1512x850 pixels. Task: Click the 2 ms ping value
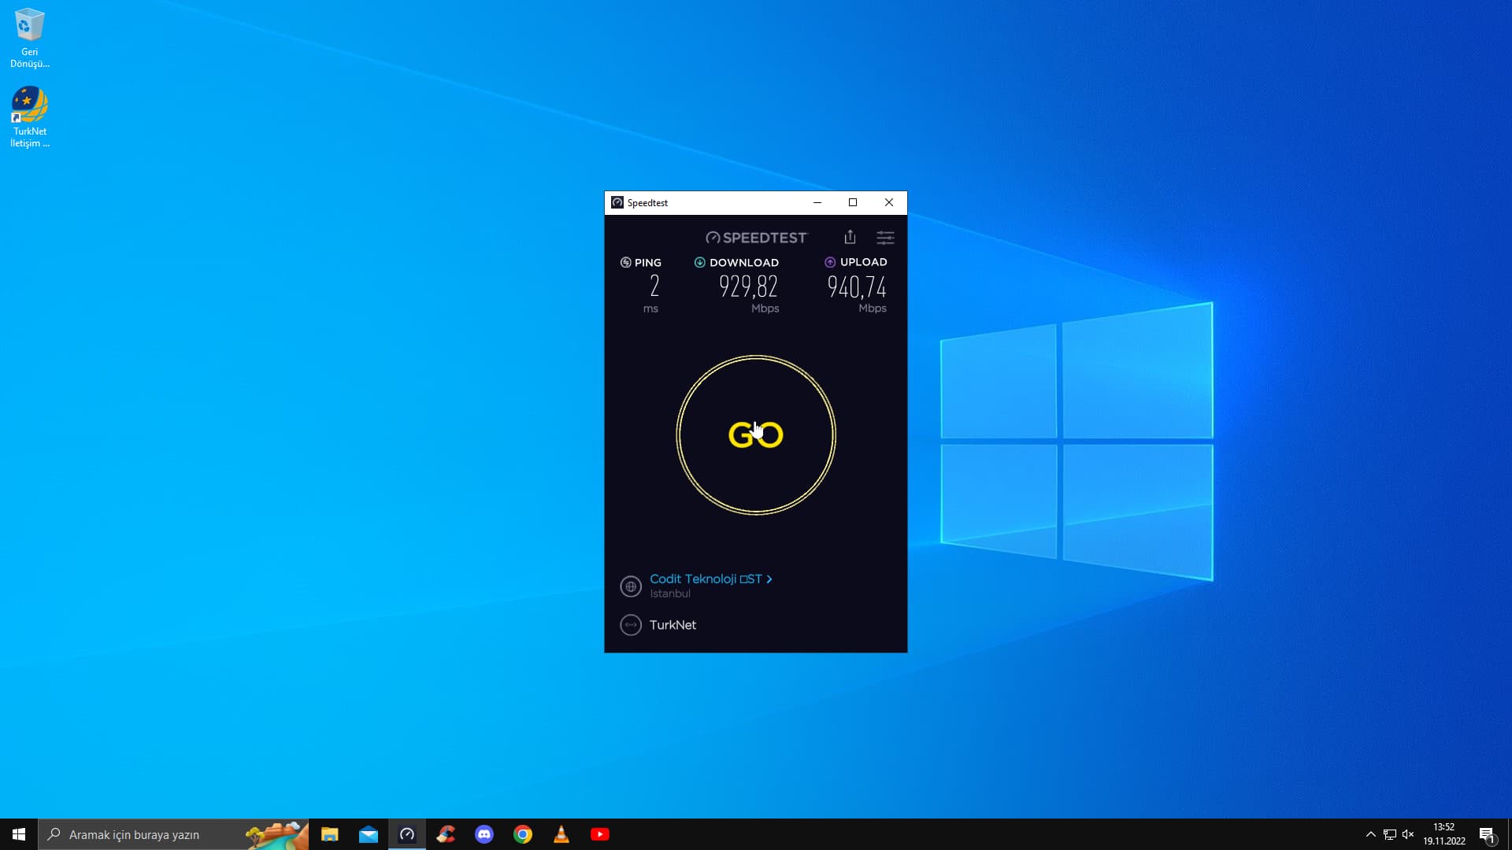[x=654, y=286]
